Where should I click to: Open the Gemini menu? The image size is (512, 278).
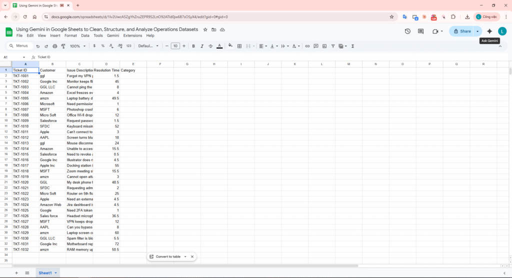click(x=113, y=35)
